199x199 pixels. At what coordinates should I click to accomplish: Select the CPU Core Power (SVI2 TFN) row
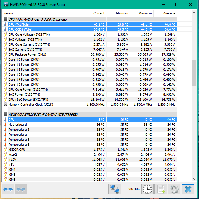tap(90, 89)
